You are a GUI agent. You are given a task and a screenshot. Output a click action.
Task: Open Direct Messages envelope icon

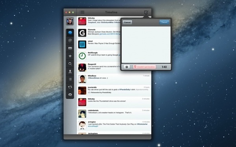pyautogui.click(x=70, y=48)
